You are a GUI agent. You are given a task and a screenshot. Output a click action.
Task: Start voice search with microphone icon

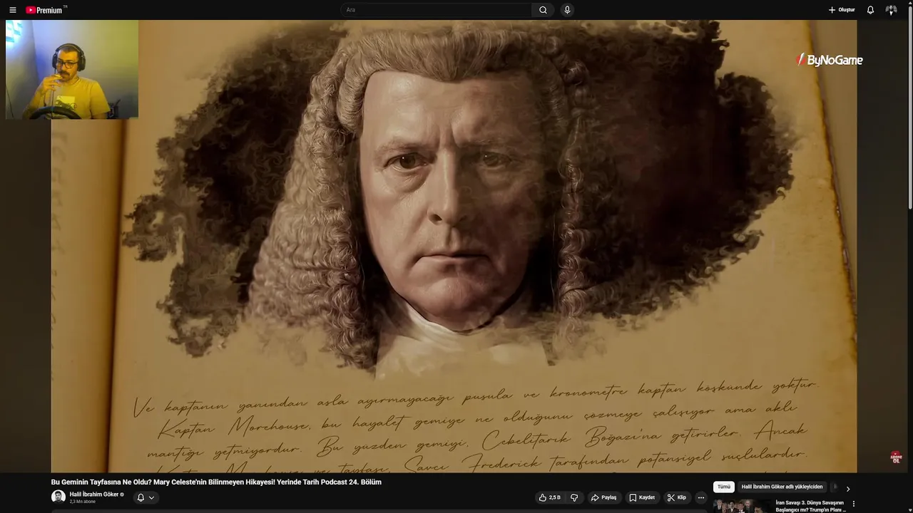(x=567, y=10)
